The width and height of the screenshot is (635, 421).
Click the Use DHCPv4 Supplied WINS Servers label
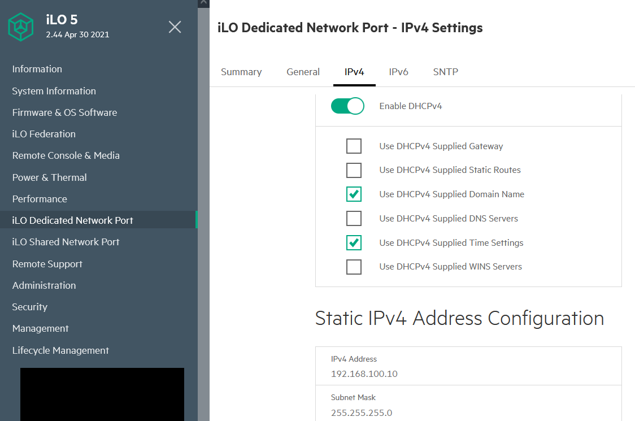click(450, 267)
